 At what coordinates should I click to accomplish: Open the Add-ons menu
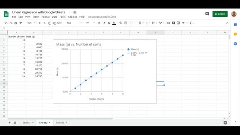(72, 17)
